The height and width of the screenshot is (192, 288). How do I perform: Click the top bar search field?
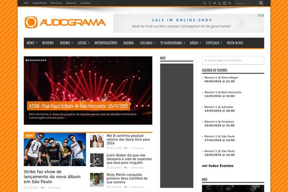click(247, 3)
